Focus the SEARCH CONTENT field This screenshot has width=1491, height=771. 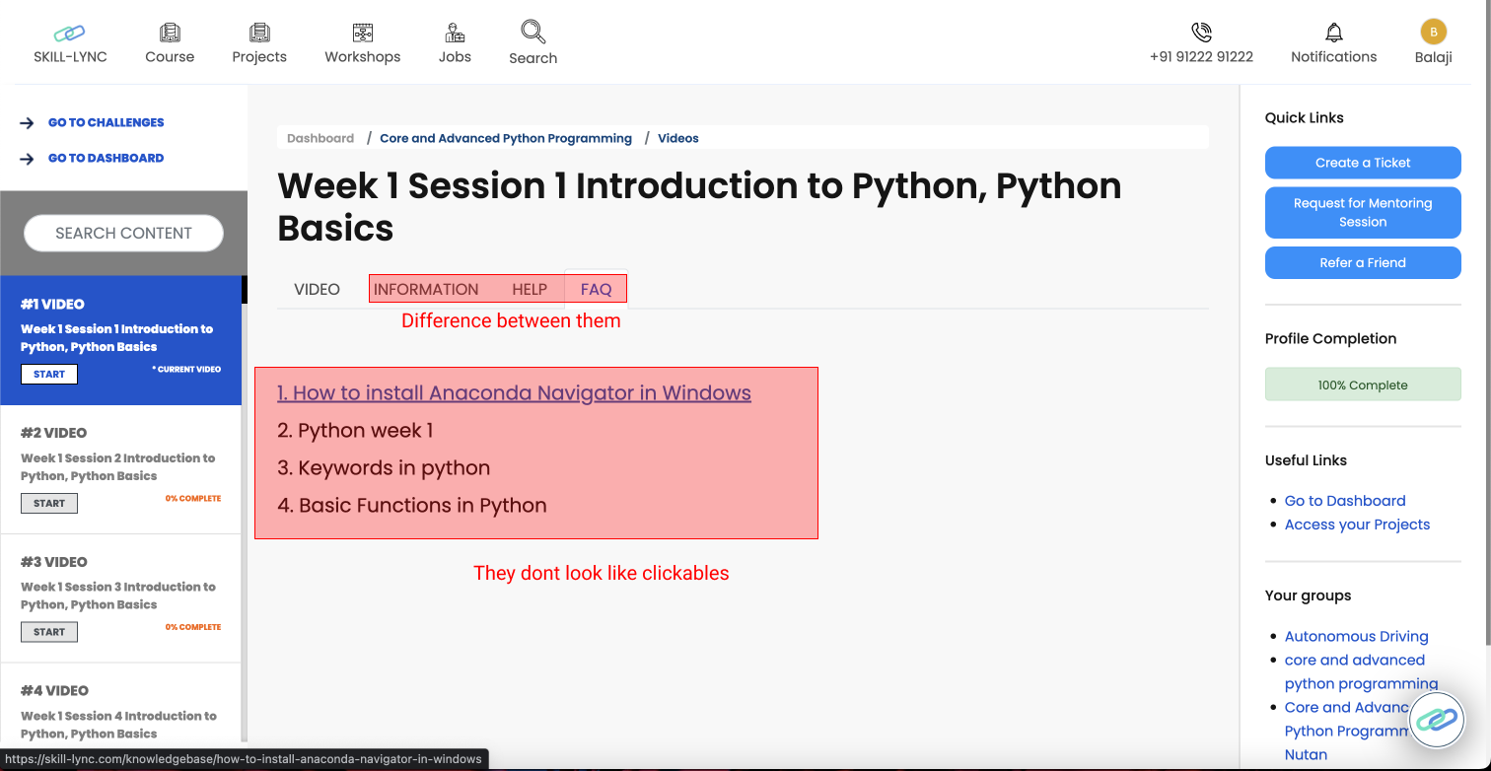(123, 234)
